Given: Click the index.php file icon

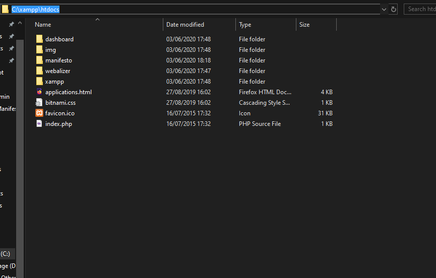Looking at the screenshot, I should pyautogui.click(x=39, y=123).
